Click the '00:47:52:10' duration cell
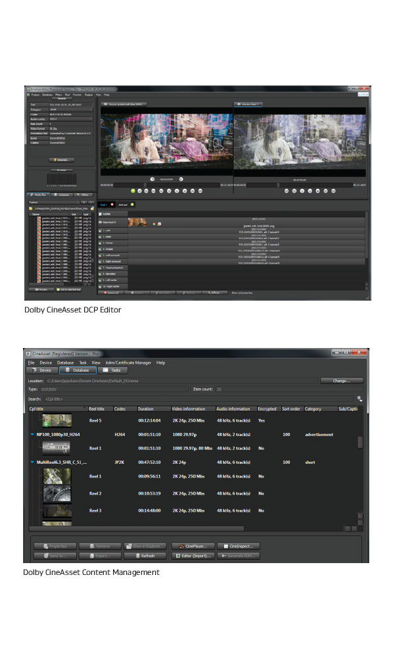397x646 pixels. pos(149,462)
